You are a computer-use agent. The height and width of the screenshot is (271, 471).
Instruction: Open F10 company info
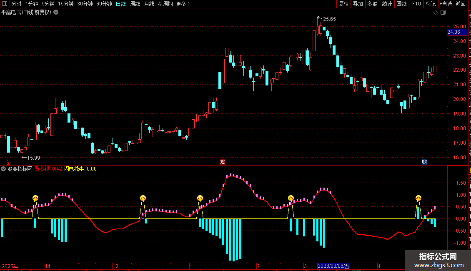click(x=416, y=4)
